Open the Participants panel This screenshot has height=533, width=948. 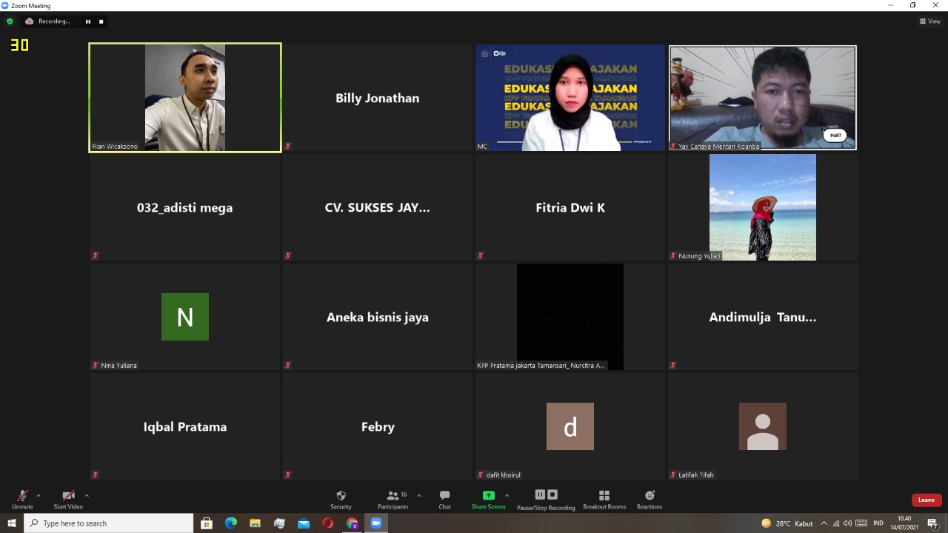(393, 499)
